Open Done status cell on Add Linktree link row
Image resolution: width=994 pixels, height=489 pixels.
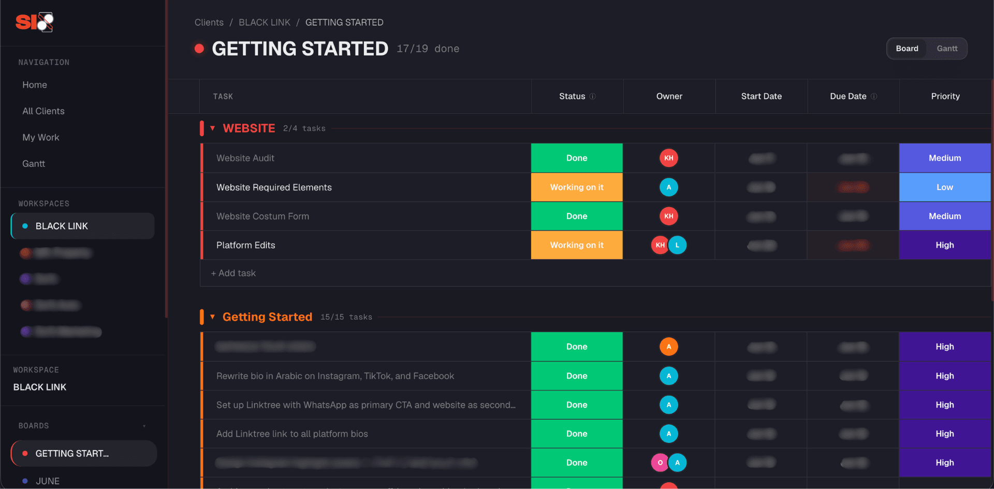[x=577, y=434]
